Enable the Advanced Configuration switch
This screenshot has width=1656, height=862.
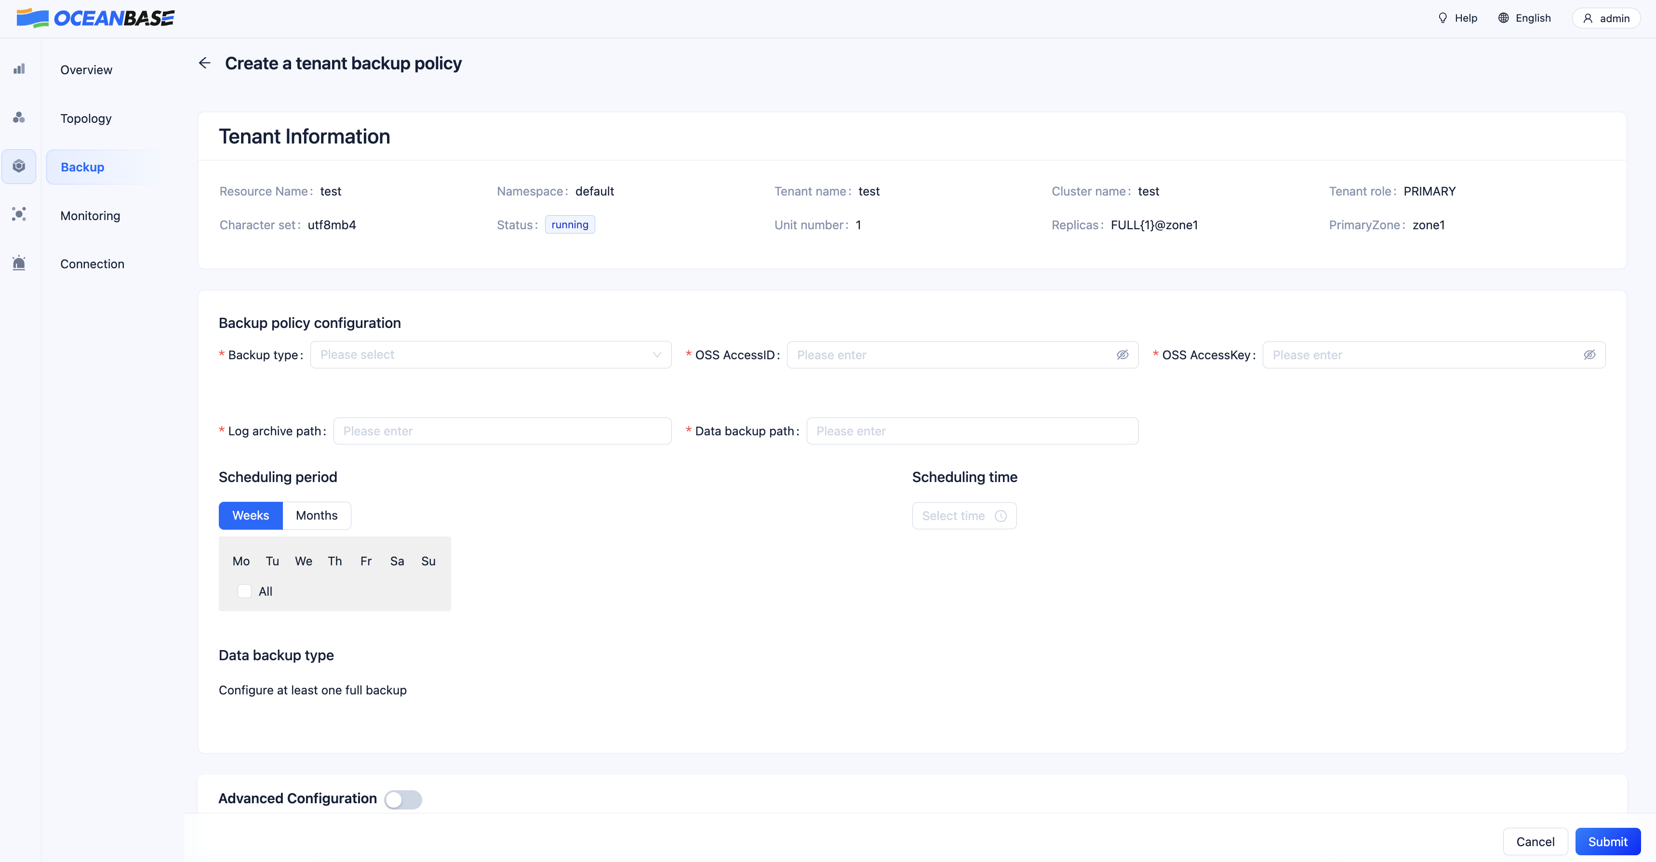point(403,799)
